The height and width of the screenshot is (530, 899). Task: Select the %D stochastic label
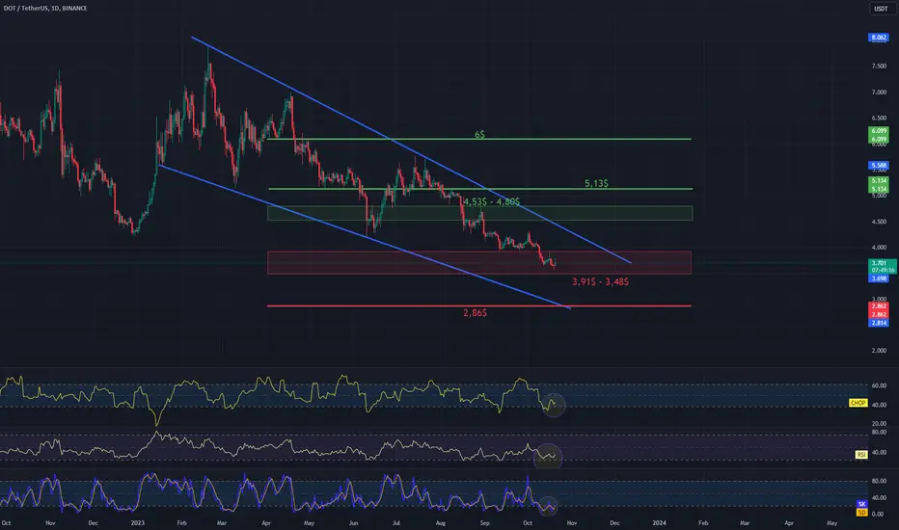point(861,513)
